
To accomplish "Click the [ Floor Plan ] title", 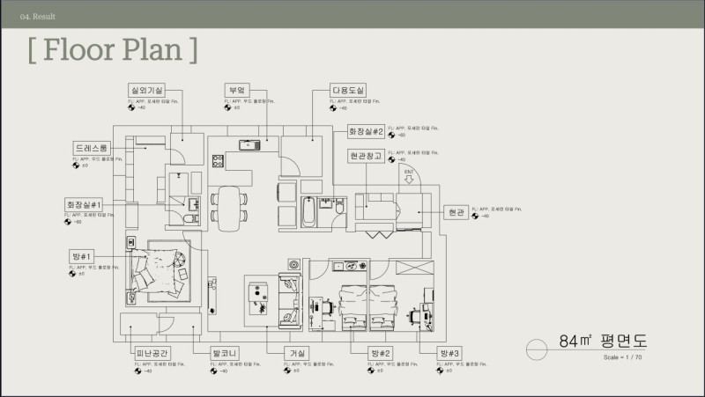I will (x=112, y=49).
